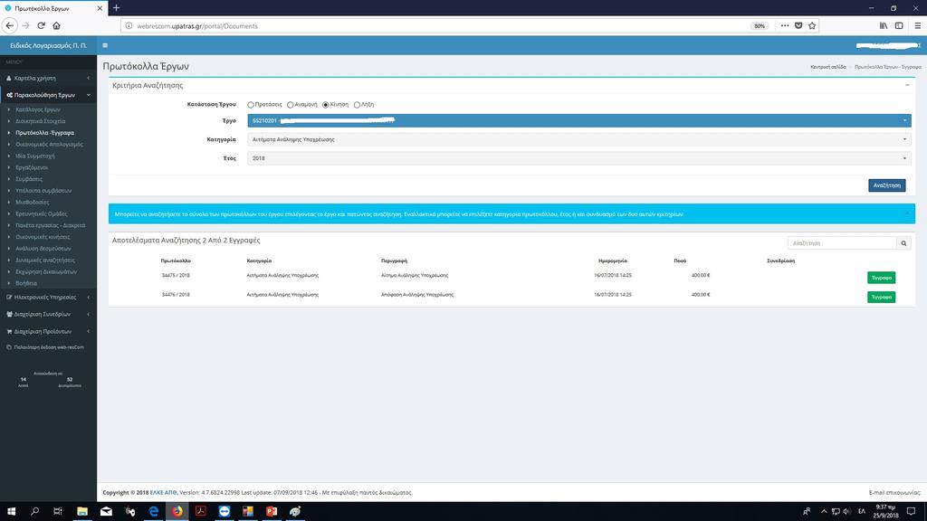
Task: Expand the Ηλεκτρονικές Υπηρεσίες menu
Action: coord(49,297)
